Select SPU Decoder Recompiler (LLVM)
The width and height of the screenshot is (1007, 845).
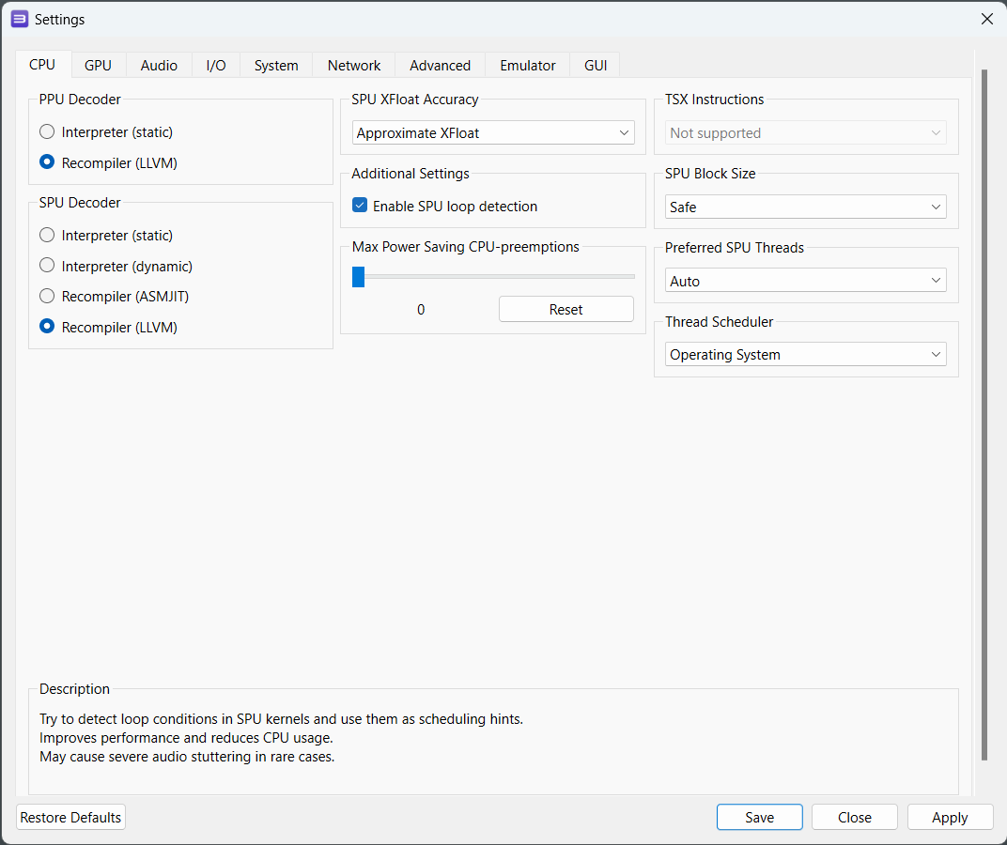pos(108,328)
